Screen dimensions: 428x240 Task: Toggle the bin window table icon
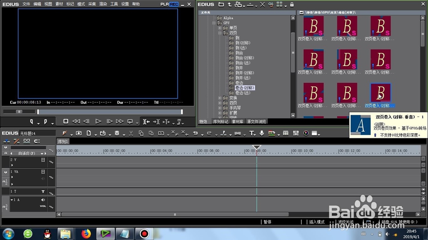tap(285, 133)
